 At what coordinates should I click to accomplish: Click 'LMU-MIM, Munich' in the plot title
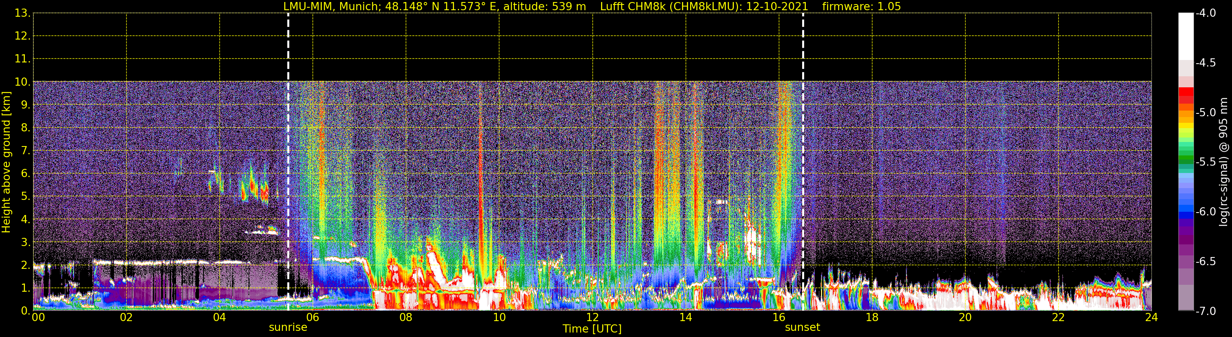click(331, 7)
